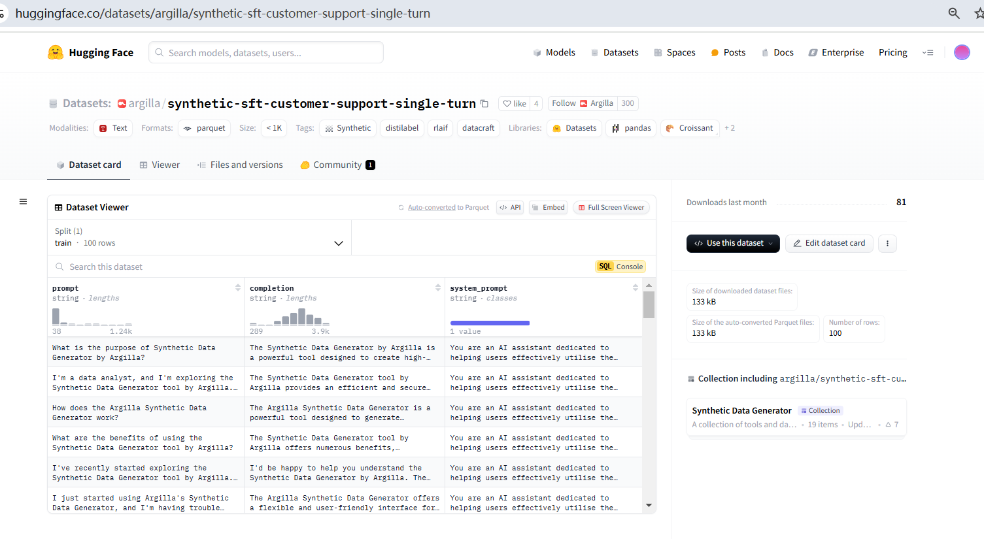Click the completion column sort icon

pos(438,287)
